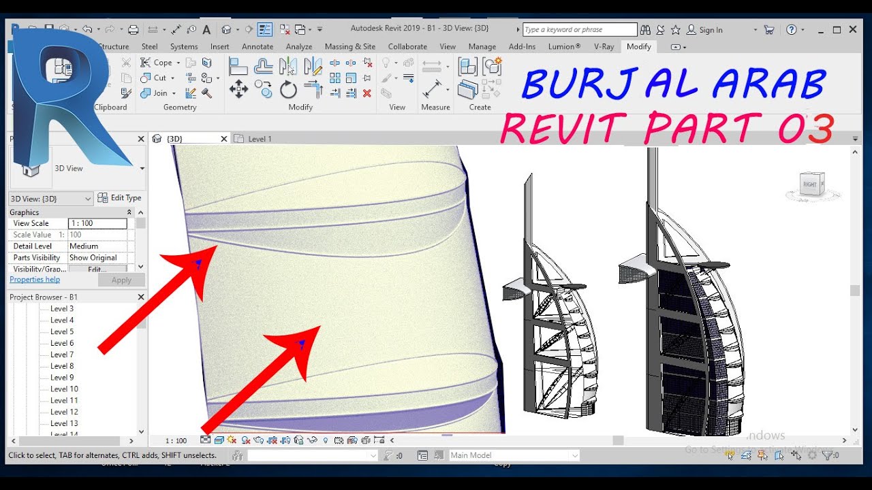Click the 1 : 100 view scale button
872x490 pixels.
coord(176,441)
